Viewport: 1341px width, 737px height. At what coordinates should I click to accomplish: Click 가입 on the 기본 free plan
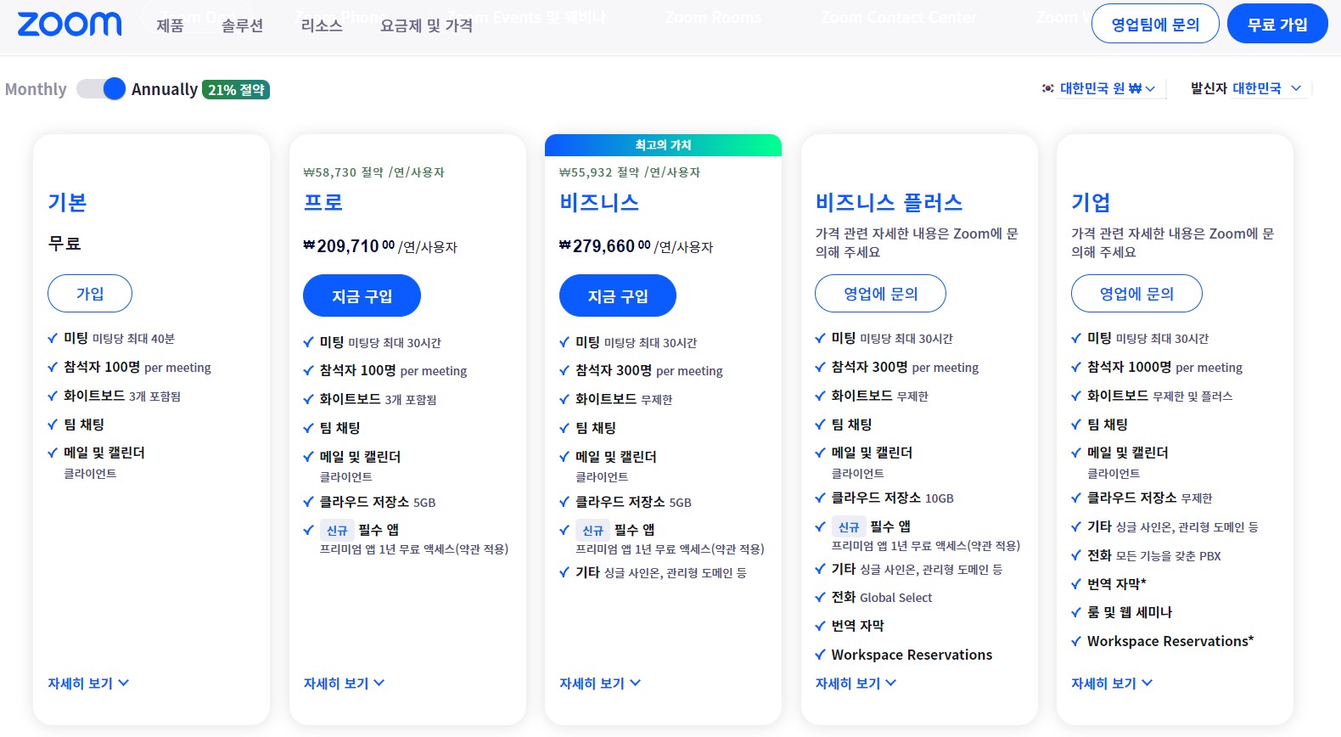(x=89, y=293)
